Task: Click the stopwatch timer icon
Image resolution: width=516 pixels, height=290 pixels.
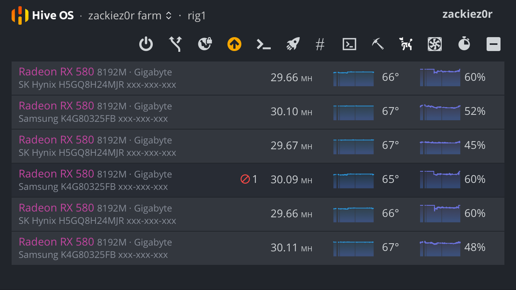Action: pos(464,44)
